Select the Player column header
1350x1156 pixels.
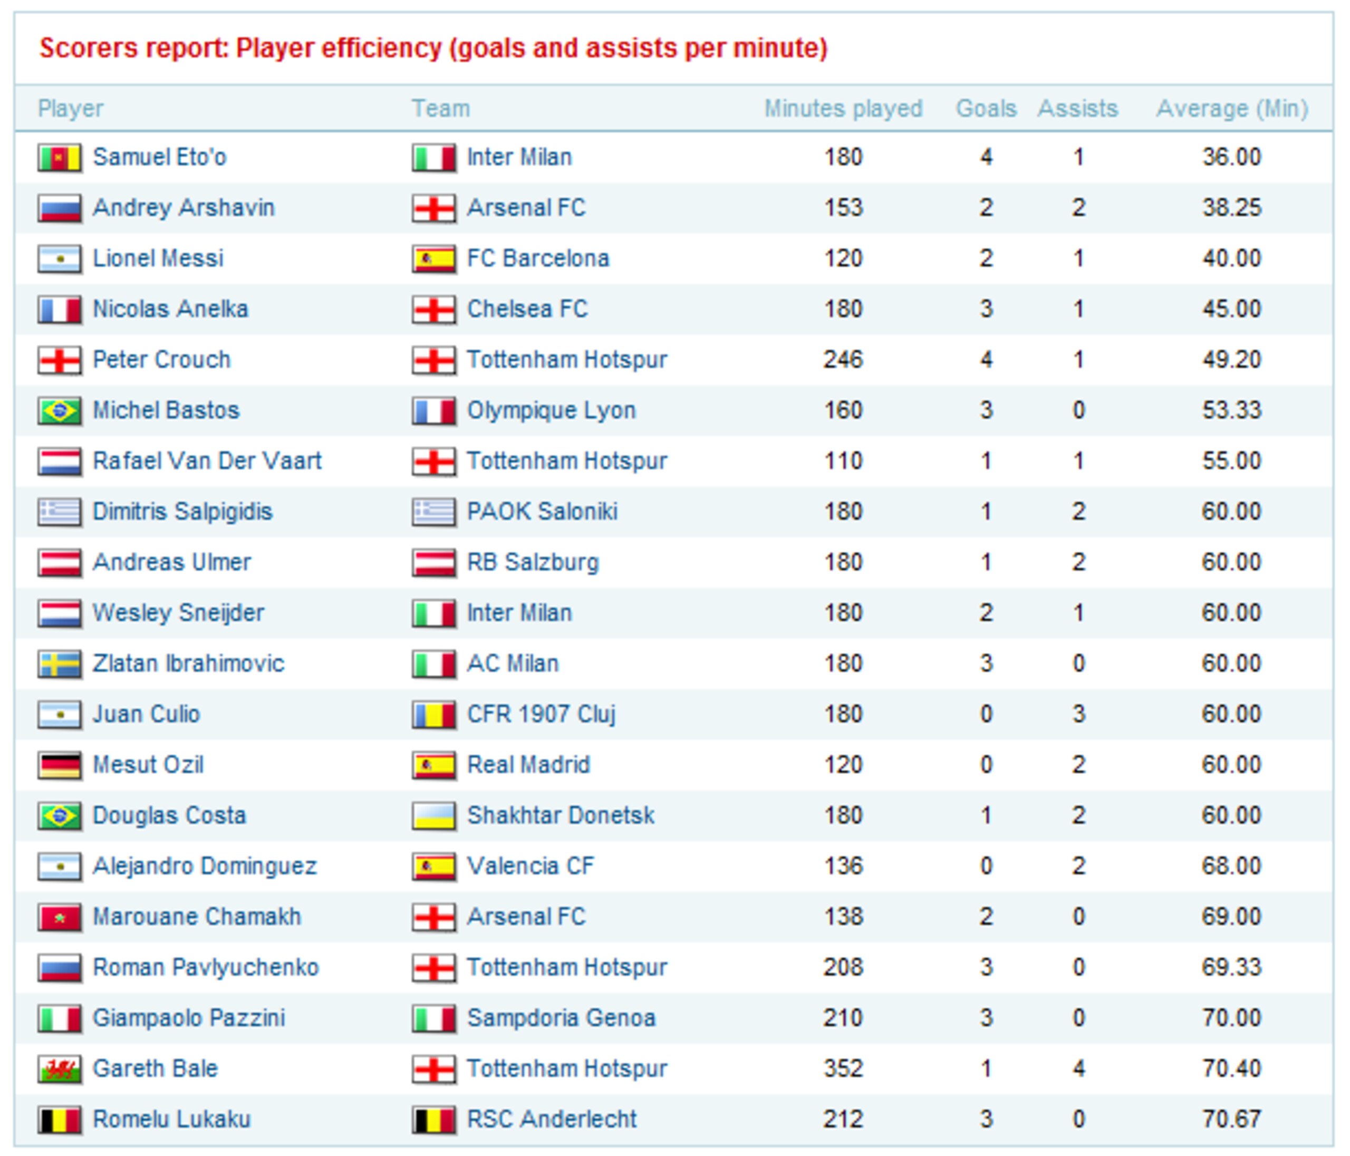coord(70,109)
